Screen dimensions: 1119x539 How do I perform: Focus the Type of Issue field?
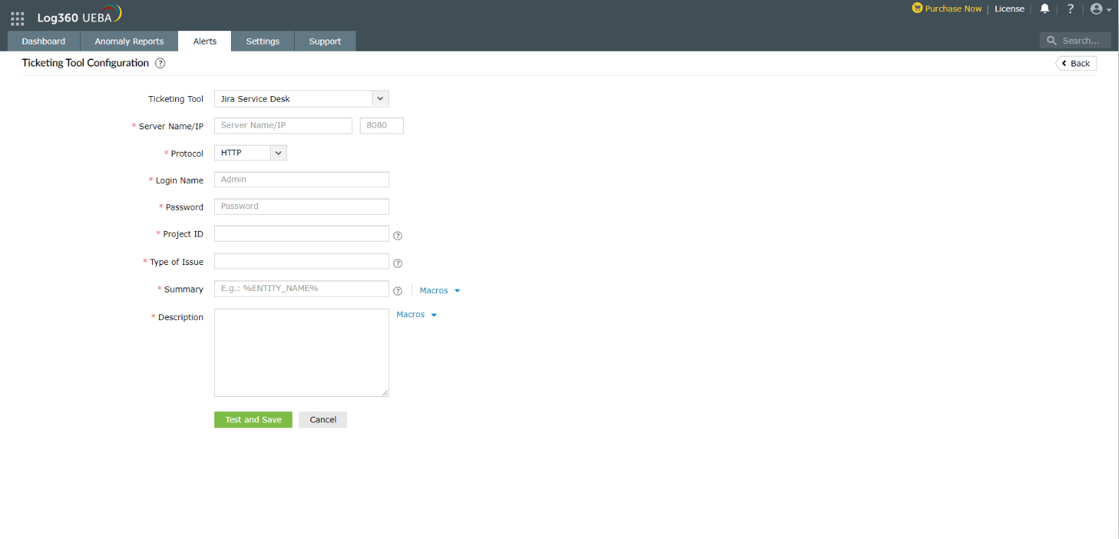pyautogui.click(x=301, y=261)
